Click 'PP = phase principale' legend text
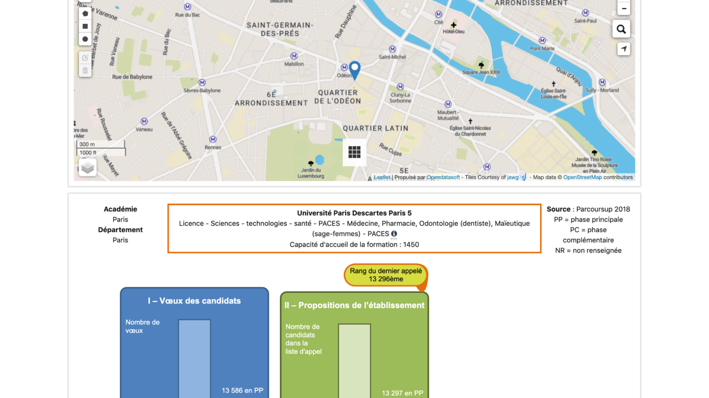This screenshot has width=709, height=398. pyautogui.click(x=589, y=220)
